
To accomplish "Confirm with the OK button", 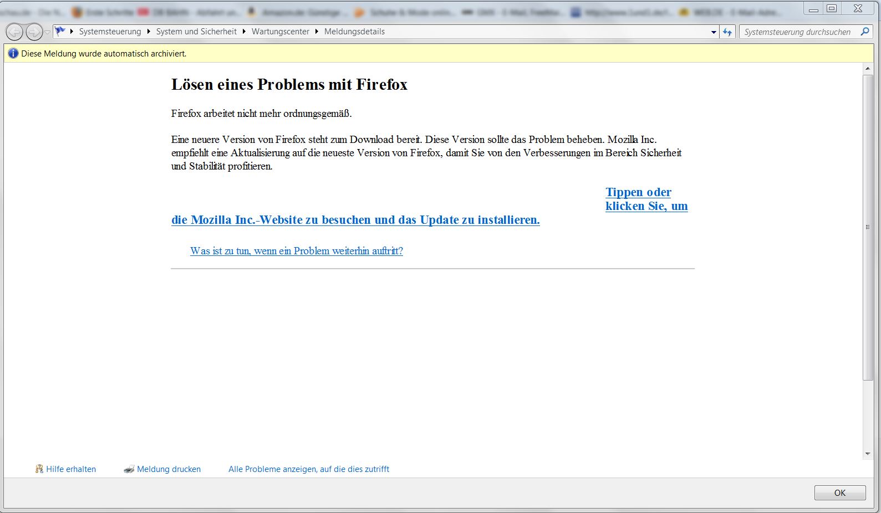I will tap(840, 493).
